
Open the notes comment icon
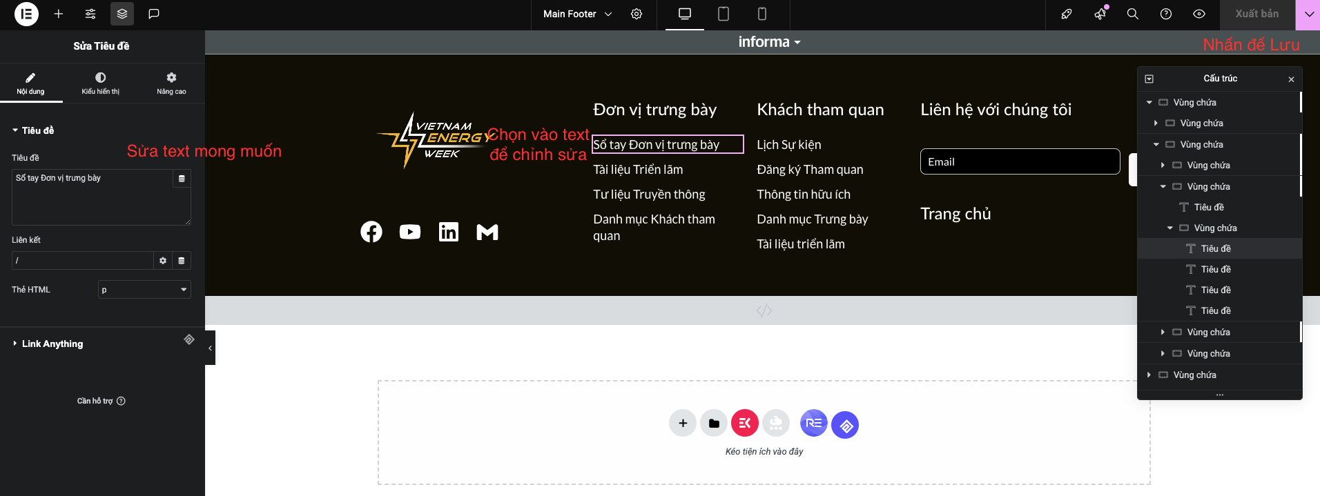pyautogui.click(x=154, y=14)
